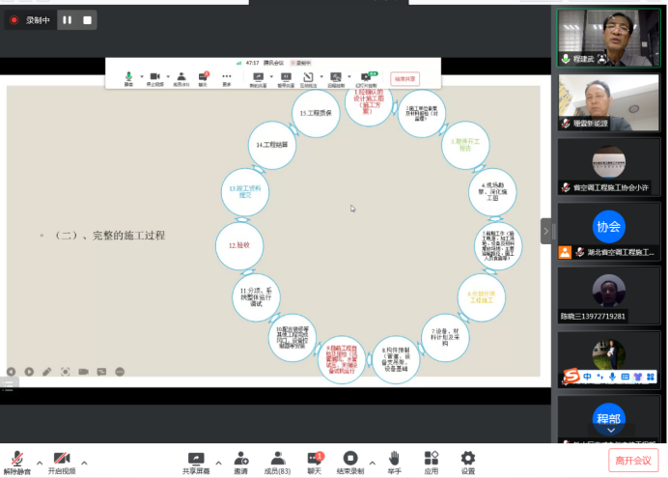Open video arrow in shared-screen toolbar
The height and width of the screenshot is (478, 668).
click(x=168, y=76)
